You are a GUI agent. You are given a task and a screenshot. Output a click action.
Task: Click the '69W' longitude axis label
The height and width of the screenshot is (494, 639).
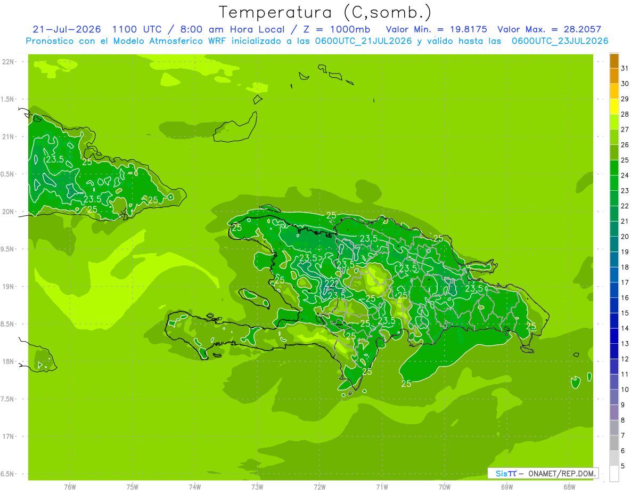[507, 487]
